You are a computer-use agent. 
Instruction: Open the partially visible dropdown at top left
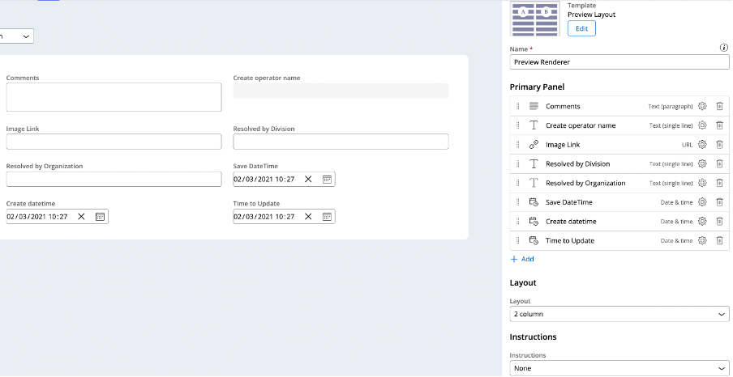[x=17, y=36]
